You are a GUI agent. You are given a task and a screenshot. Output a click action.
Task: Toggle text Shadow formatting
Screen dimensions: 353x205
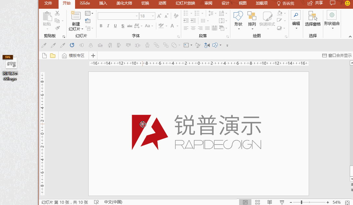[123, 26]
